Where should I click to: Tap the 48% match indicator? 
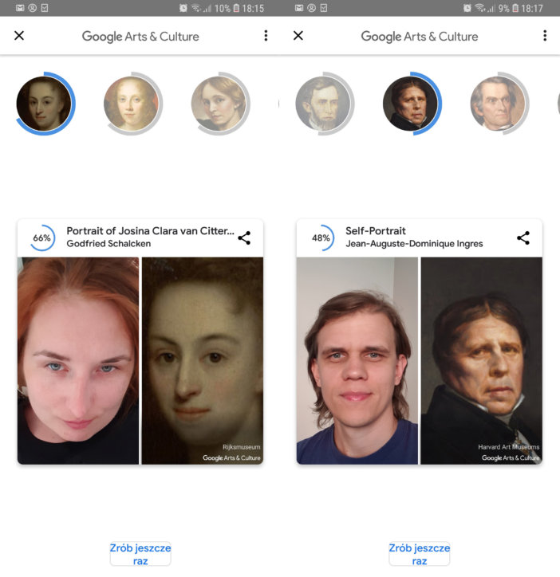(321, 237)
